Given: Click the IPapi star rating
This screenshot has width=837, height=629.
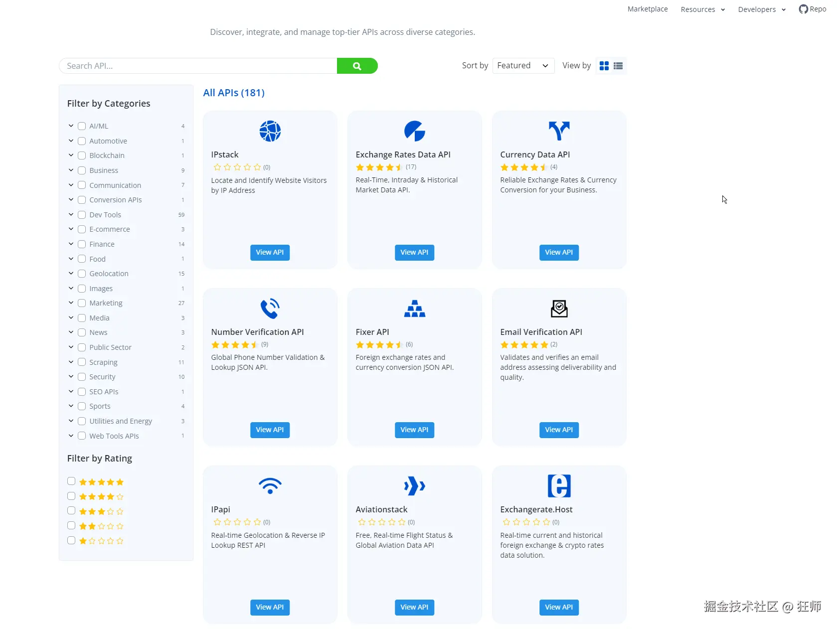Looking at the screenshot, I should point(237,522).
